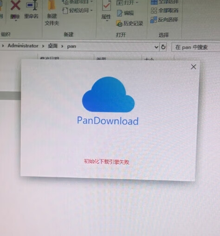Open the Properties (属性) checkmark icon
Screen dimensions: 220x236
coord(106,6)
